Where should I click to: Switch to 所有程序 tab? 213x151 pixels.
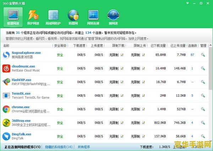tap(84, 147)
